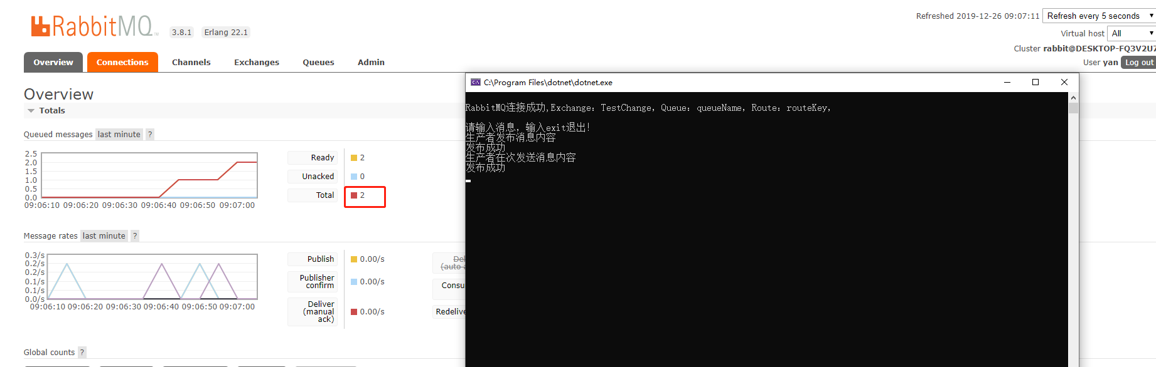This screenshot has width=1156, height=367.
Task: Toggle the Deliver (manual ack) label
Action: pos(313,312)
